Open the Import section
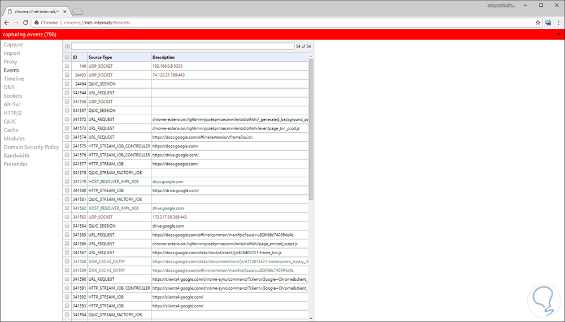 click(x=12, y=53)
